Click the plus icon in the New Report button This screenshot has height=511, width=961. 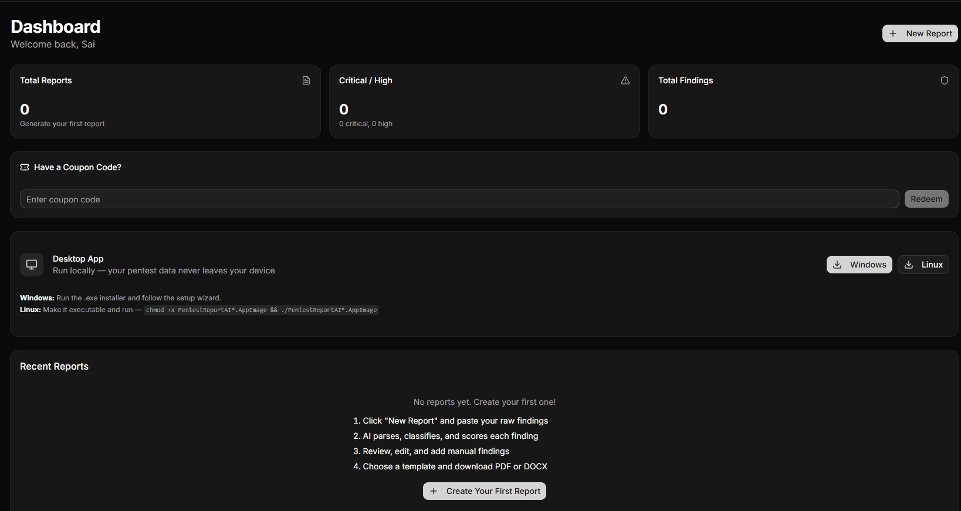coord(893,33)
